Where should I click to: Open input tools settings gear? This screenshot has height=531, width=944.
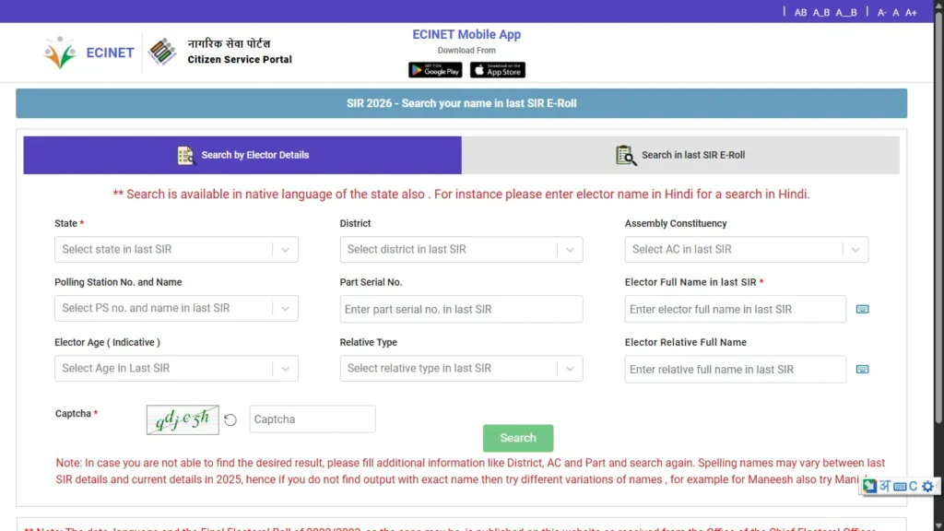pyautogui.click(x=927, y=486)
